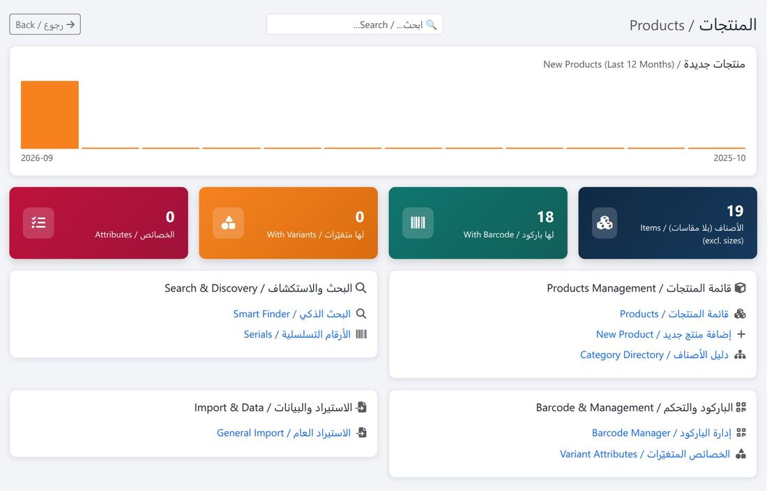Click the number 18 on With Barcode card
Image resolution: width=767 pixels, height=491 pixels.
[545, 217]
